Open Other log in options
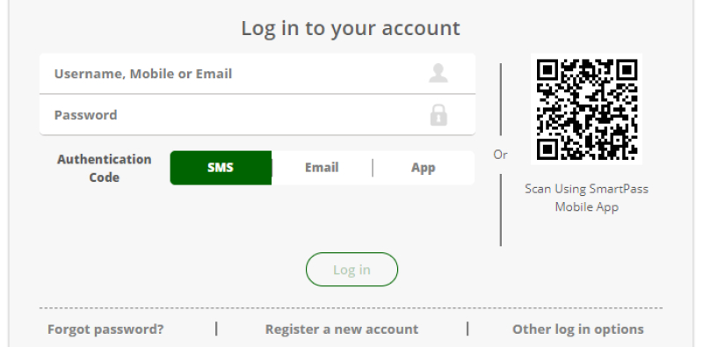Image resolution: width=703 pixels, height=347 pixels. (578, 329)
